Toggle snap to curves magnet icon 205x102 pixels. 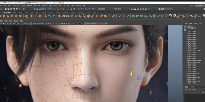(82, 9)
